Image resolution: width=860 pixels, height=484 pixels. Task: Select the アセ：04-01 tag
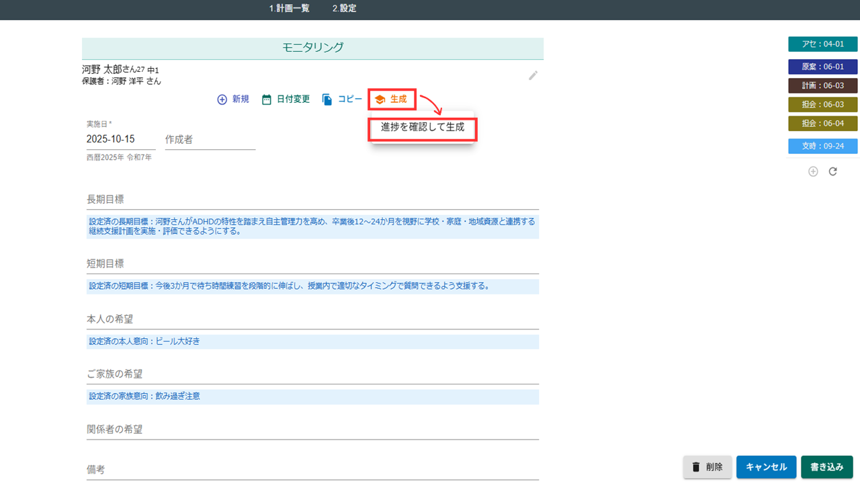pos(822,44)
